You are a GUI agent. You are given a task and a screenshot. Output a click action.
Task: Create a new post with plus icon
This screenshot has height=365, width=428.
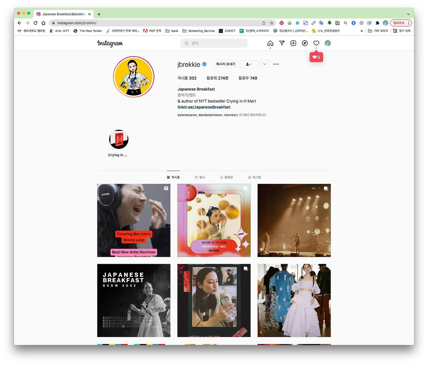coord(293,43)
